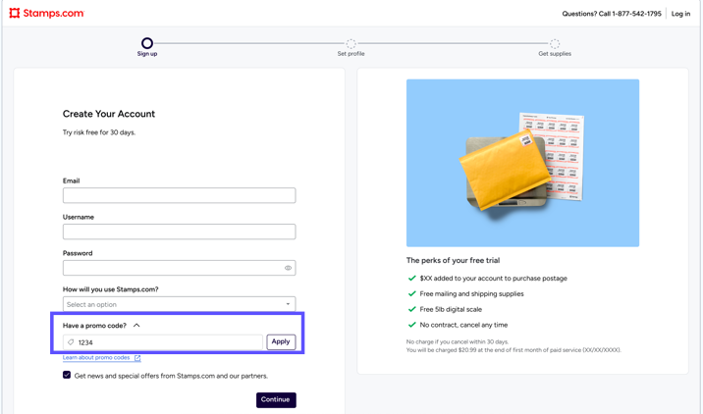
Task: Click the Stamps.com logo
Action: pyautogui.click(x=46, y=14)
